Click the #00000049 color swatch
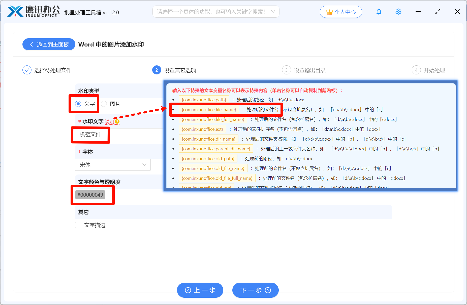Viewport: 467px width, 305px height. coord(91,194)
